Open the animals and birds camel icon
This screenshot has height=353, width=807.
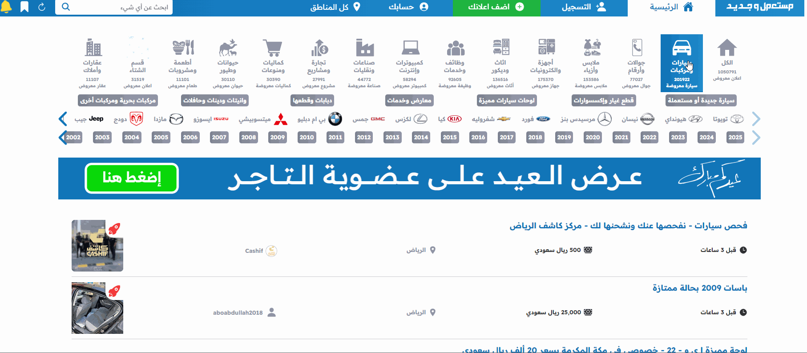coord(228,48)
